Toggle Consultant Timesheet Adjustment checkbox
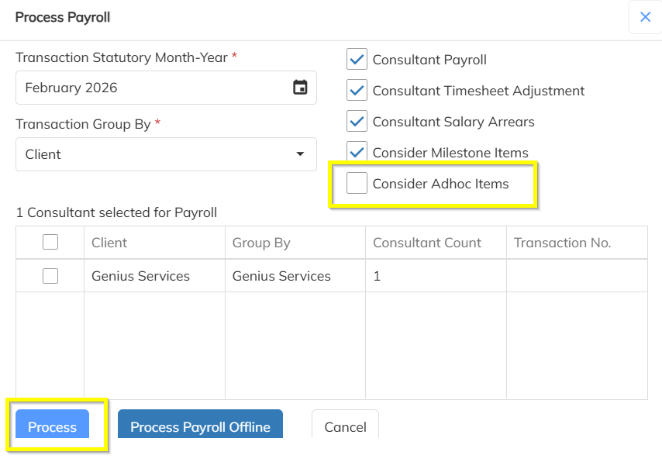 tap(357, 91)
